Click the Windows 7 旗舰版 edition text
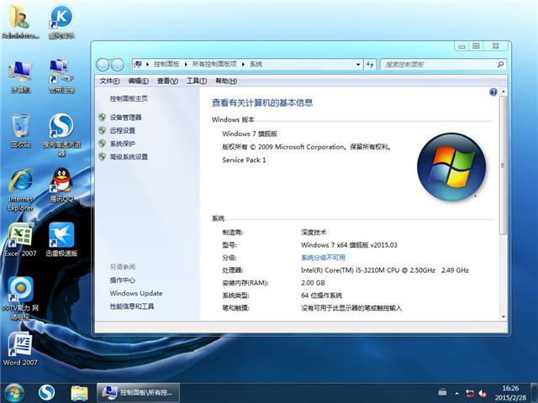This screenshot has width=538, height=403. [250, 133]
